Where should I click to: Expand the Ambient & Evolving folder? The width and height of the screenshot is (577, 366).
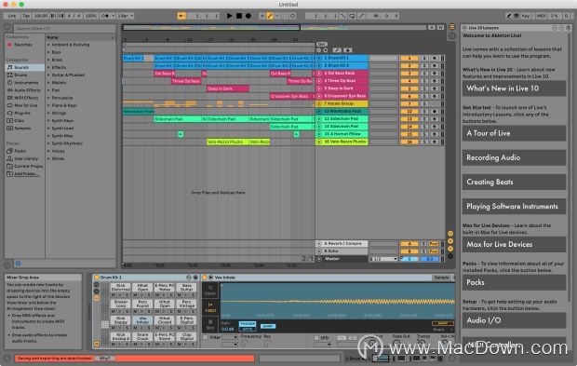48,45
